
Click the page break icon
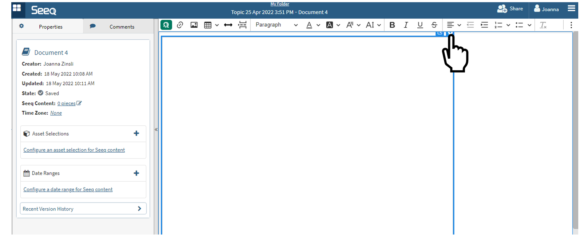coord(242,25)
